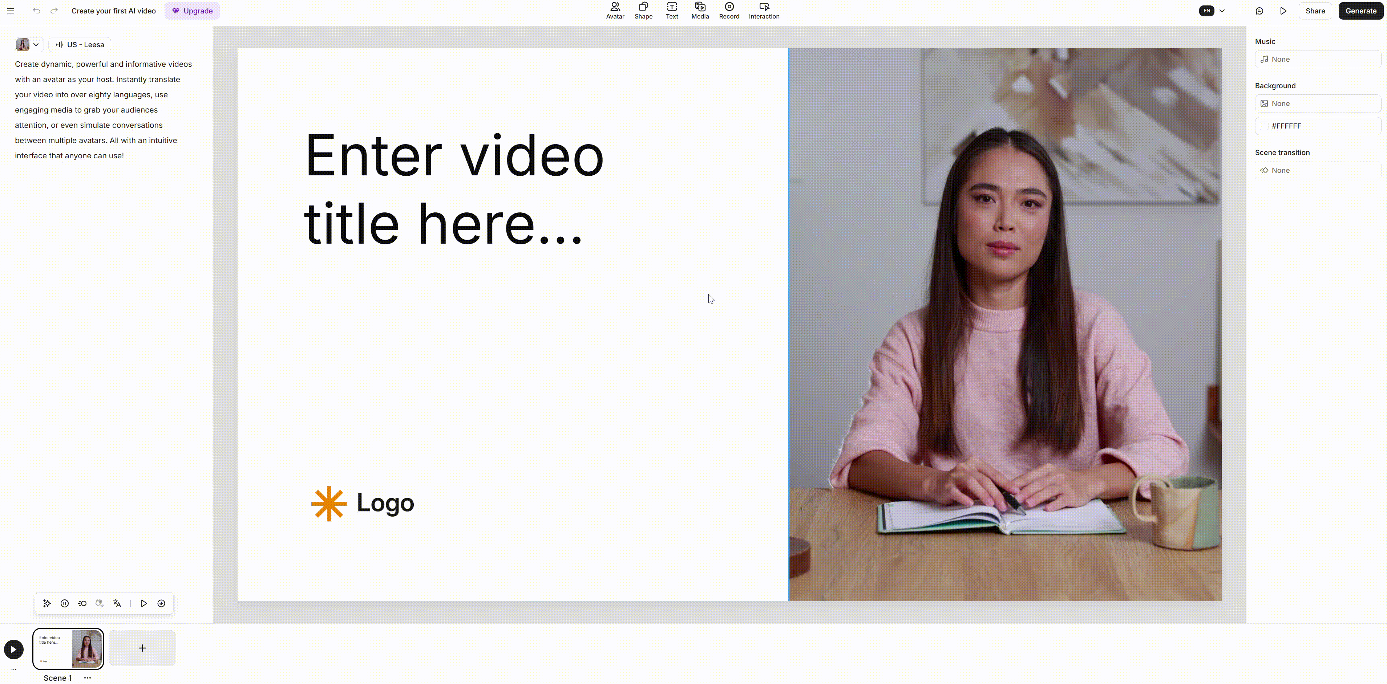Open the Music None selector
1387x684 pixels.
(x=1318, y=59)
